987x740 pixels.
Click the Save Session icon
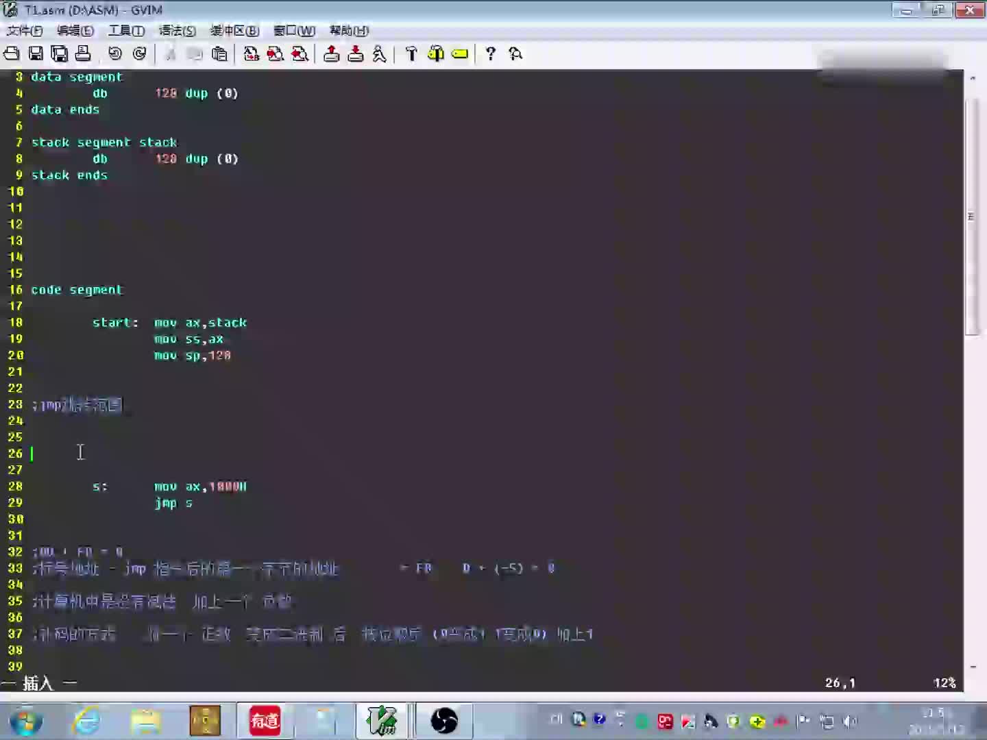tap(356, 53)
